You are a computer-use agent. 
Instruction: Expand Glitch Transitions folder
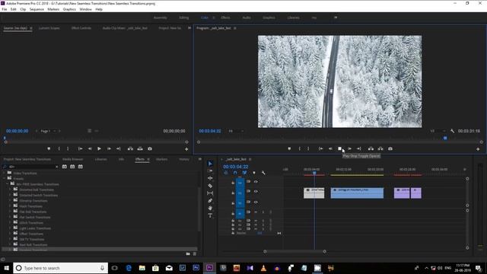pos(10,223)
